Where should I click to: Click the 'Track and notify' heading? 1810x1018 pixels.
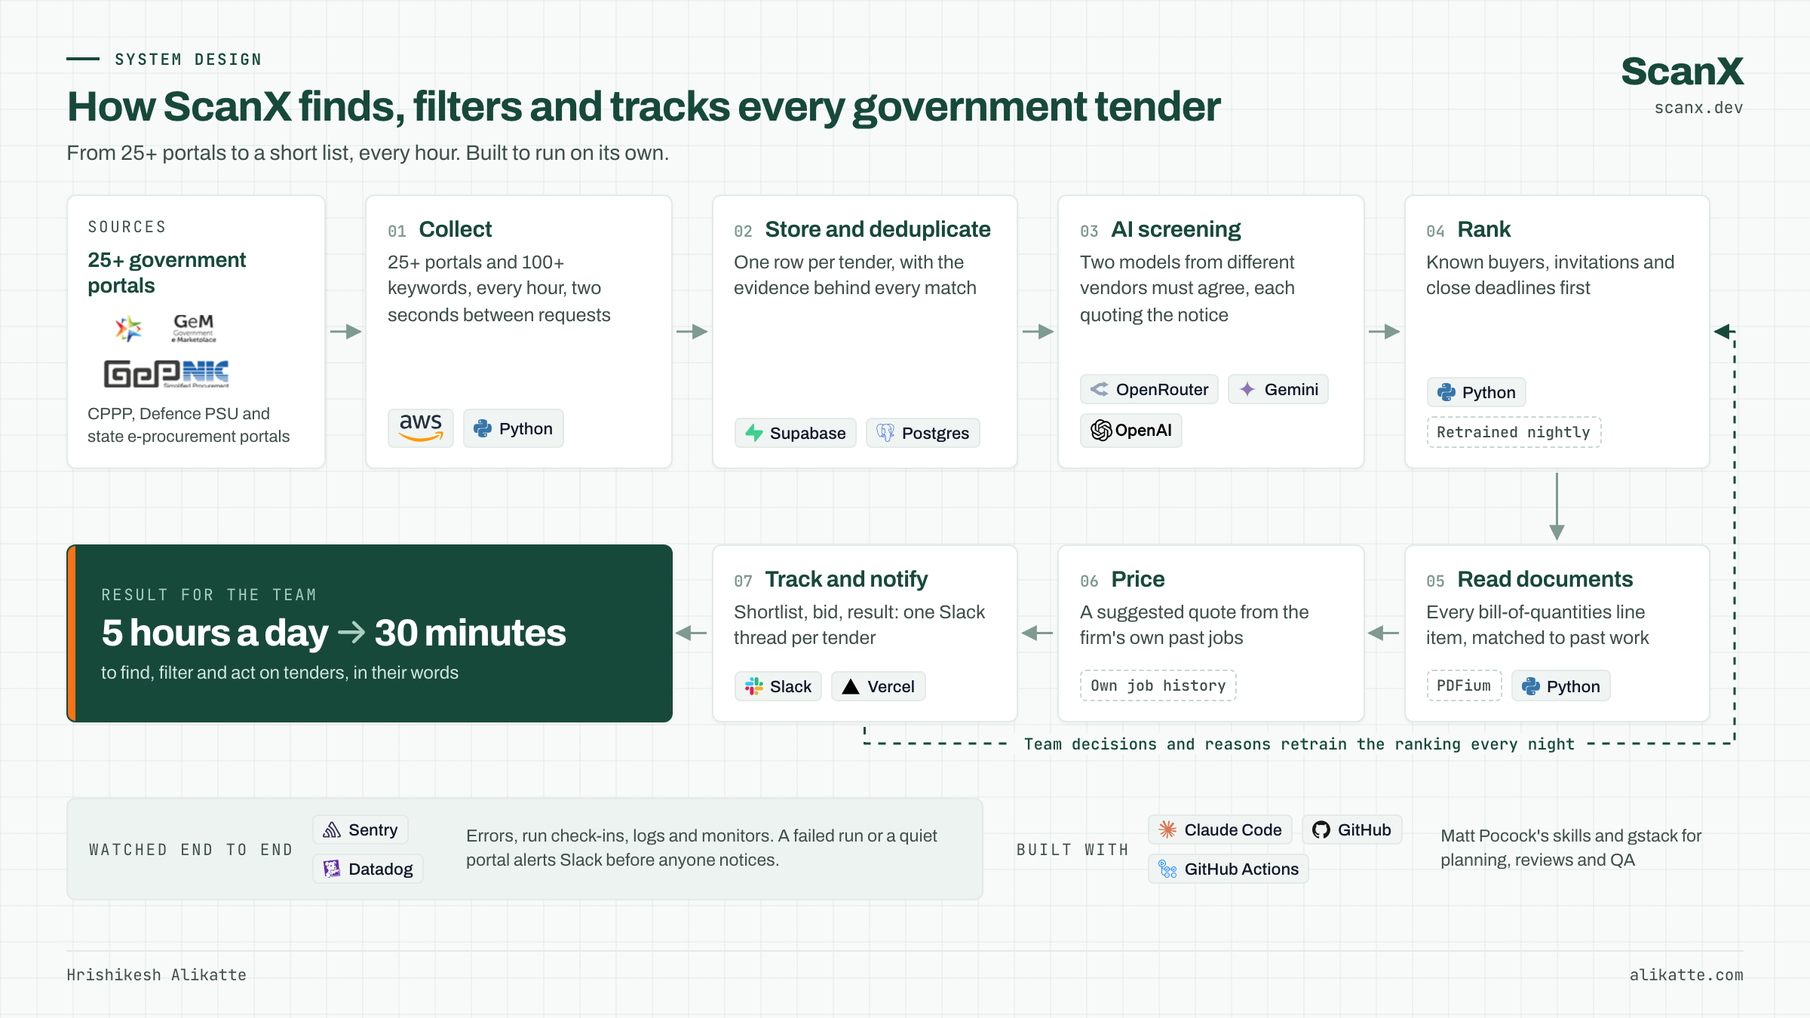pos(846,579)
